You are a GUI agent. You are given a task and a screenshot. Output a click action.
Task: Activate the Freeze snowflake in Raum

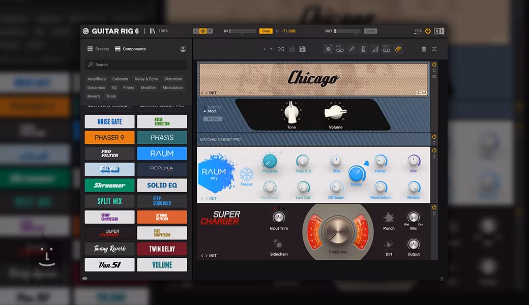pos(247,175)
